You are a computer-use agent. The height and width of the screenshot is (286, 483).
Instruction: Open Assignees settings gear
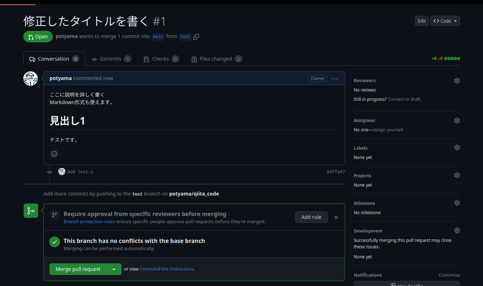(457, 120)
